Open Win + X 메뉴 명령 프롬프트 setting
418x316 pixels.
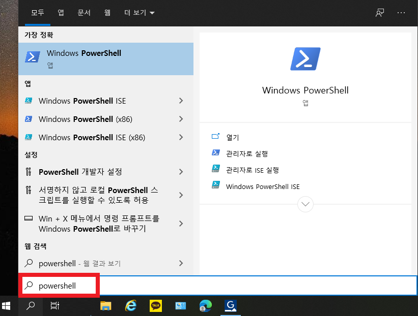(x=106, y=224)
